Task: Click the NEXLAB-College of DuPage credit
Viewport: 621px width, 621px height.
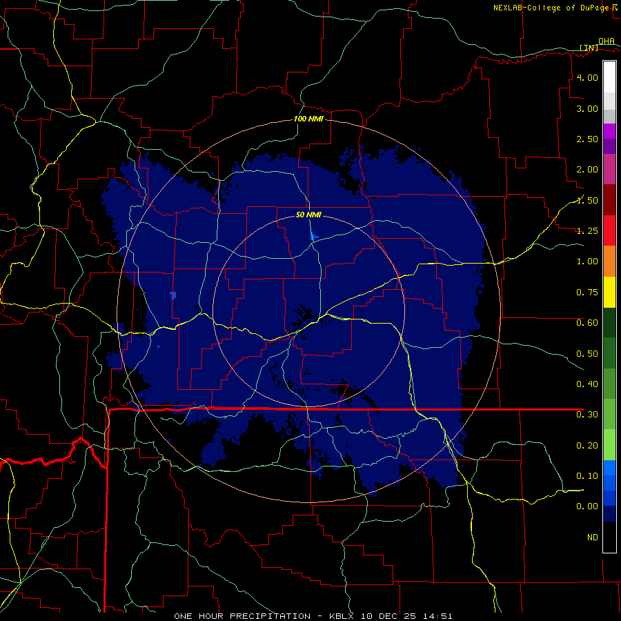Action: point(551,8)
